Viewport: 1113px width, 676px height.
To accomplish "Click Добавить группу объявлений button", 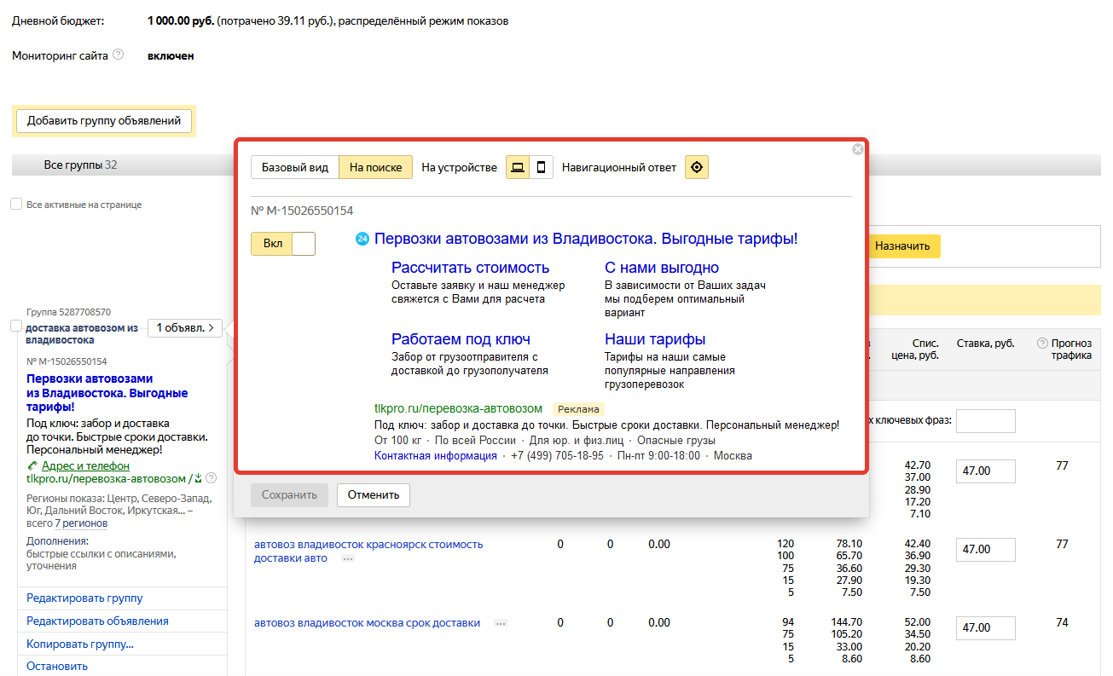I will [x=104, y=121].
